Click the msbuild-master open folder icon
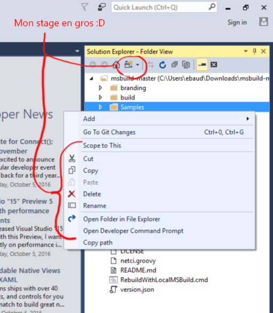Viewport: 273px width, 313px height. pos(104,78)
